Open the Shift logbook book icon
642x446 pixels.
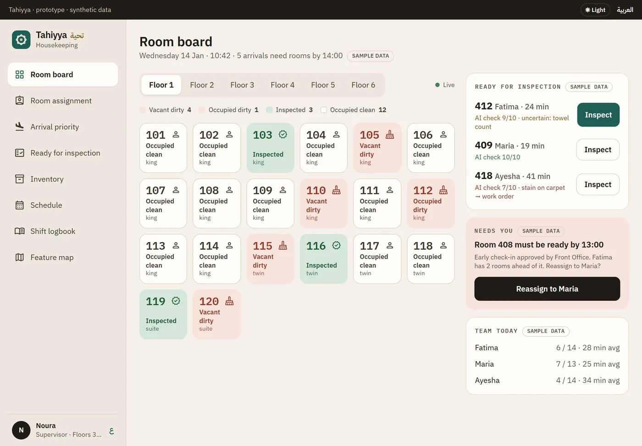20,231
